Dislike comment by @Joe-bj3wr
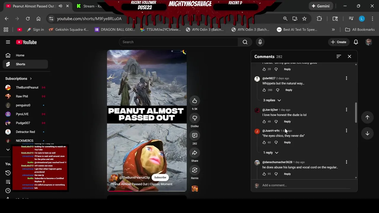 pyautogui.click(x=276, y=122)
